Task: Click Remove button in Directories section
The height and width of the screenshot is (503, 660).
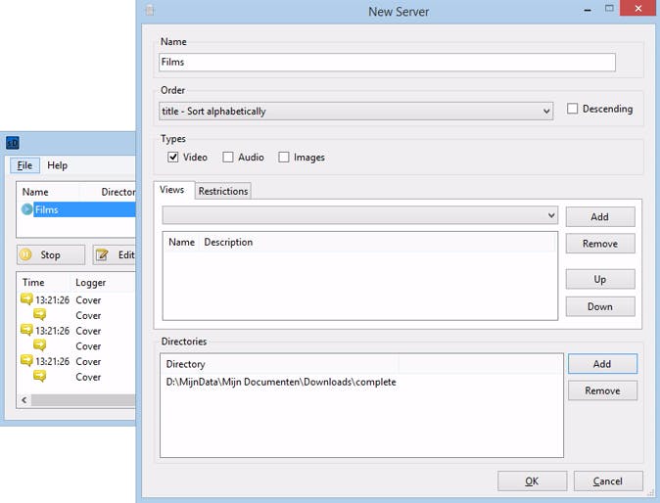Action: (602, 390)
